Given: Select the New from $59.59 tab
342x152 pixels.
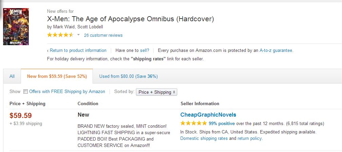Looking at the screenshot, I should pyautogui.click(x=57, y=77).
